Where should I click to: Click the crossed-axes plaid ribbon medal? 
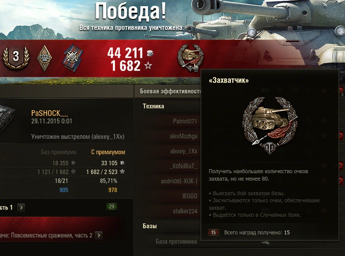click(73, 58)
